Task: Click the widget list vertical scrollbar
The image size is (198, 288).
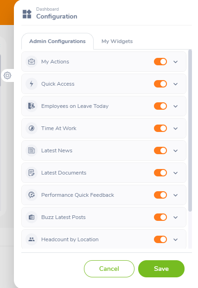Action: tap(190, 131)
